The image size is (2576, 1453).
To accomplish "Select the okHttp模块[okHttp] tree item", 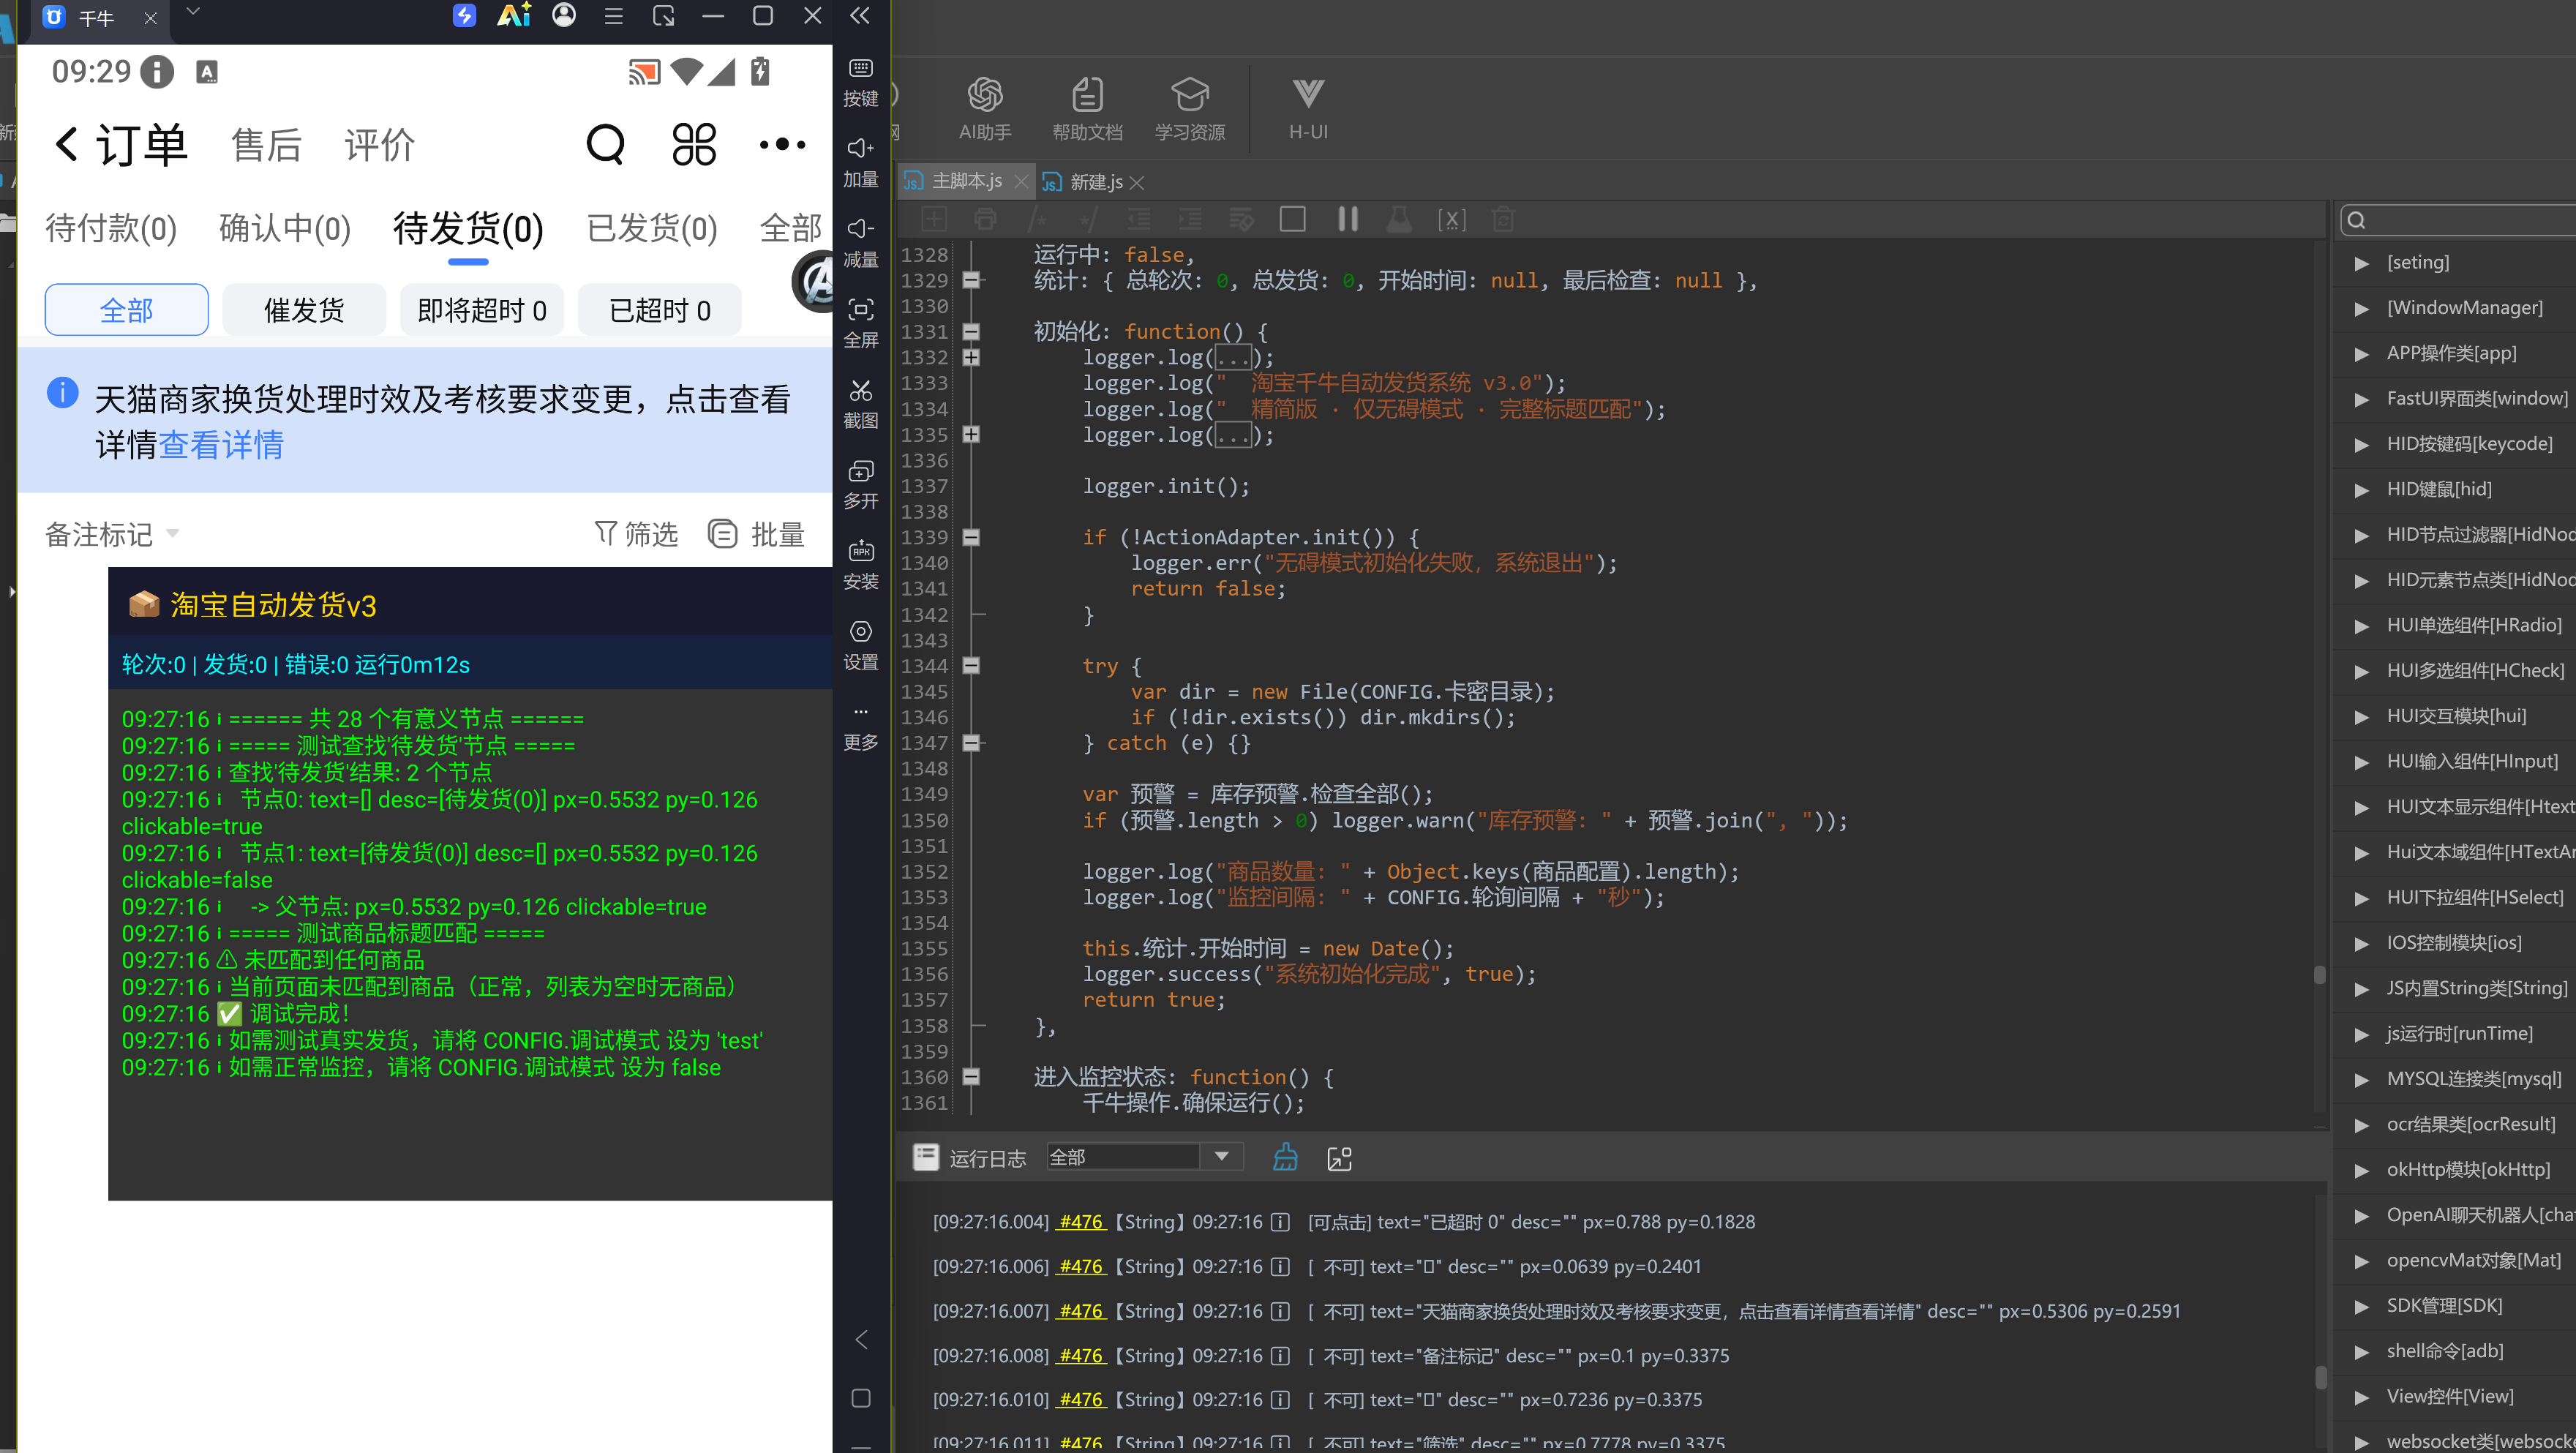I will click(x=2468, y=1170).
